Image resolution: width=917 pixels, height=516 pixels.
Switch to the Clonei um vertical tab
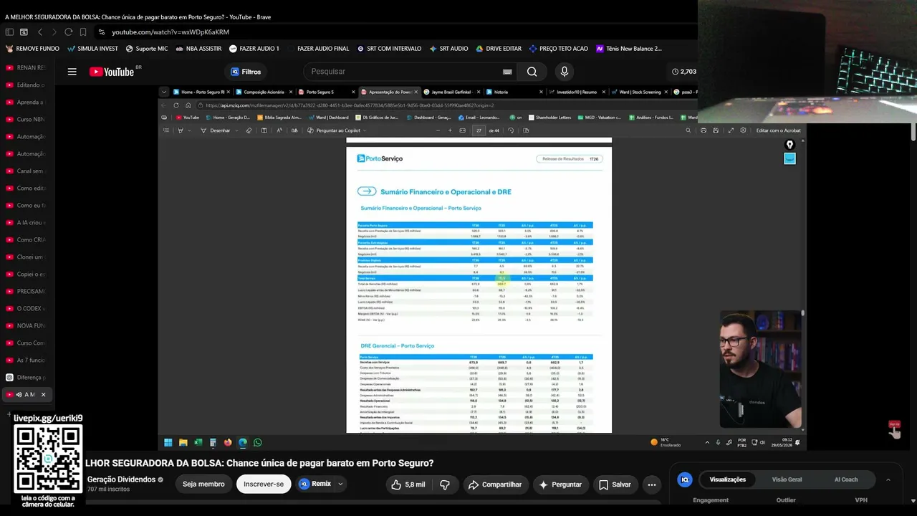(25, 257)
